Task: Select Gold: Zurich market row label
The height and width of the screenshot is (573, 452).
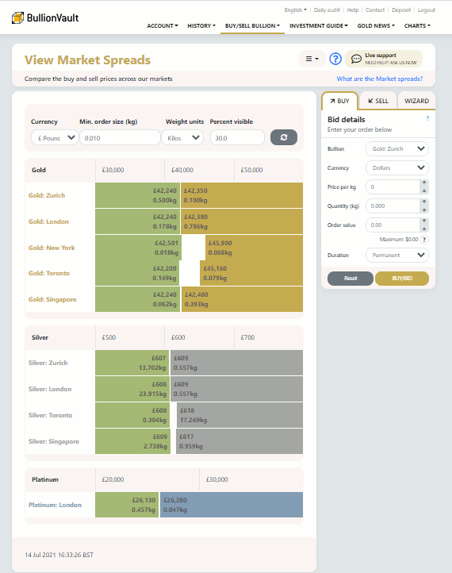Action: [x=47, y=195]
